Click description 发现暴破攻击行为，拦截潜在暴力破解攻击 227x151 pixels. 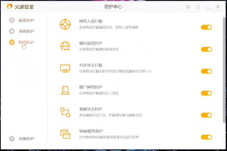point(110,115)
